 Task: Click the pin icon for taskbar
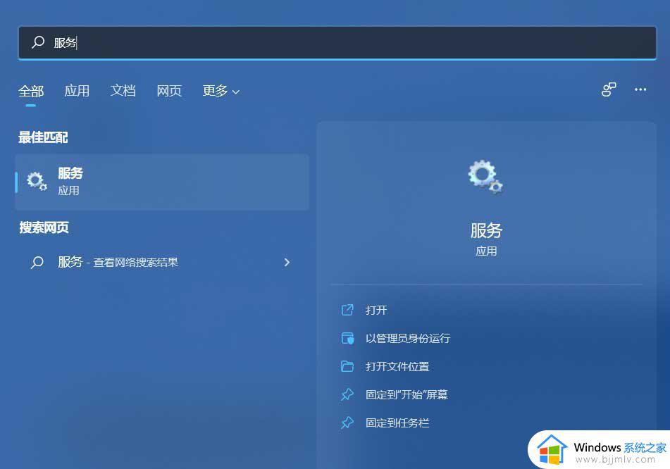click(x=347, y=423)
